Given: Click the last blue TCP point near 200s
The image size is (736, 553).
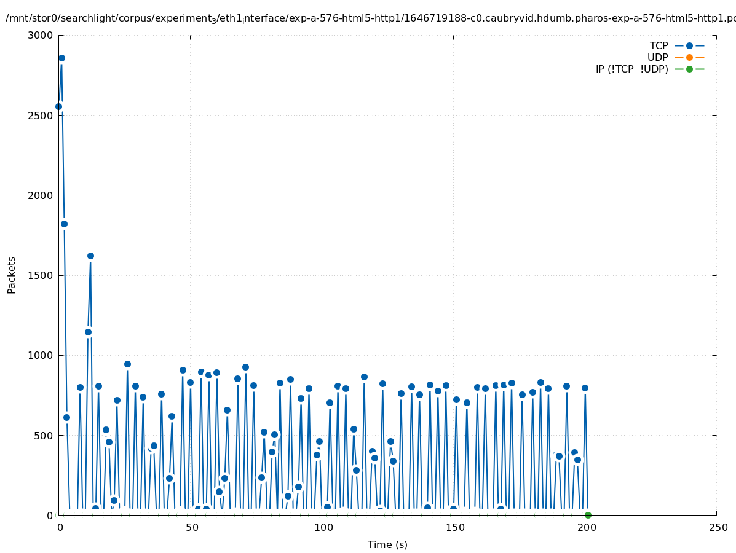Looking at the screenshot, I should 585,388.
